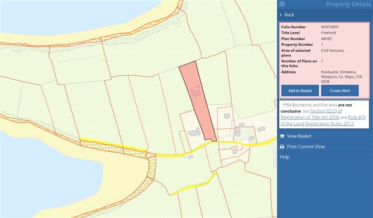Click the shopping cart basket icon
The image size is (373, 218).
282,136
